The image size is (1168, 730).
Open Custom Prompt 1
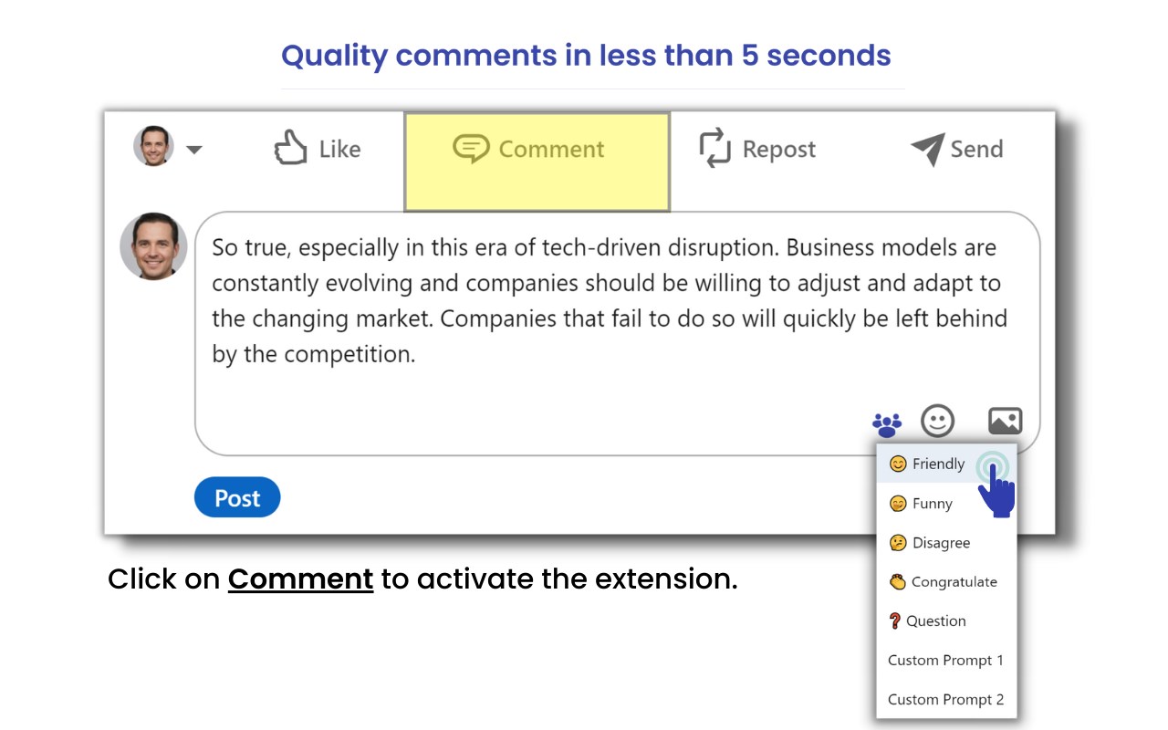[944, 660]
